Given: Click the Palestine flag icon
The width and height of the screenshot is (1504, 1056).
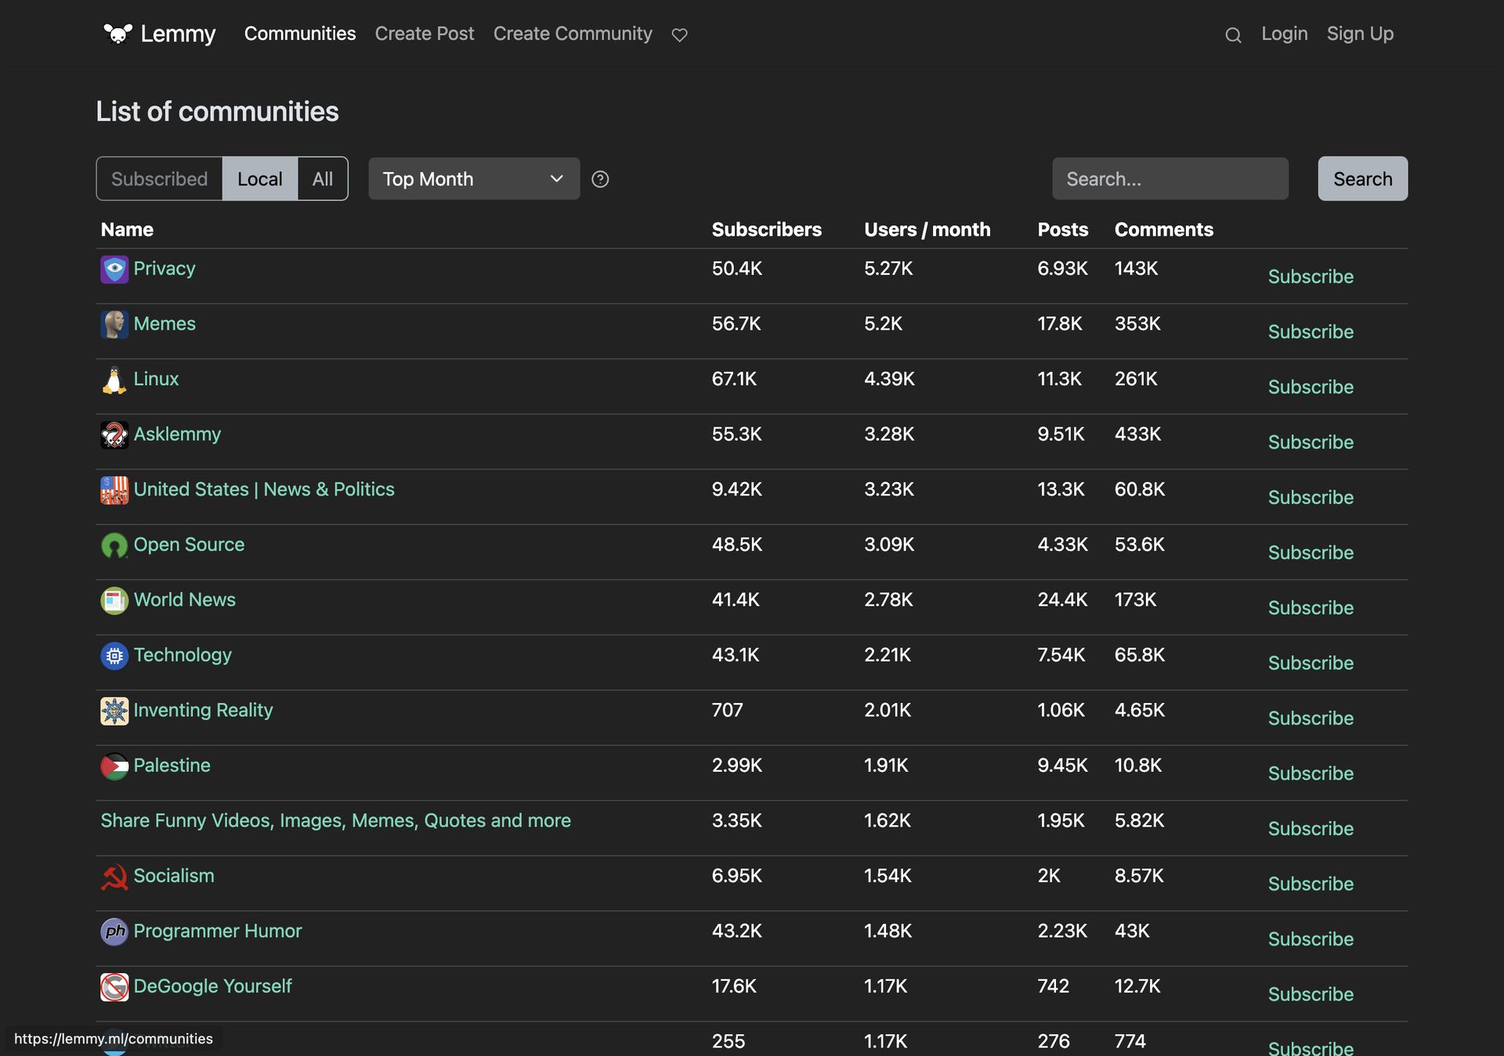Looking at the screenshot, I should point(114,766).
